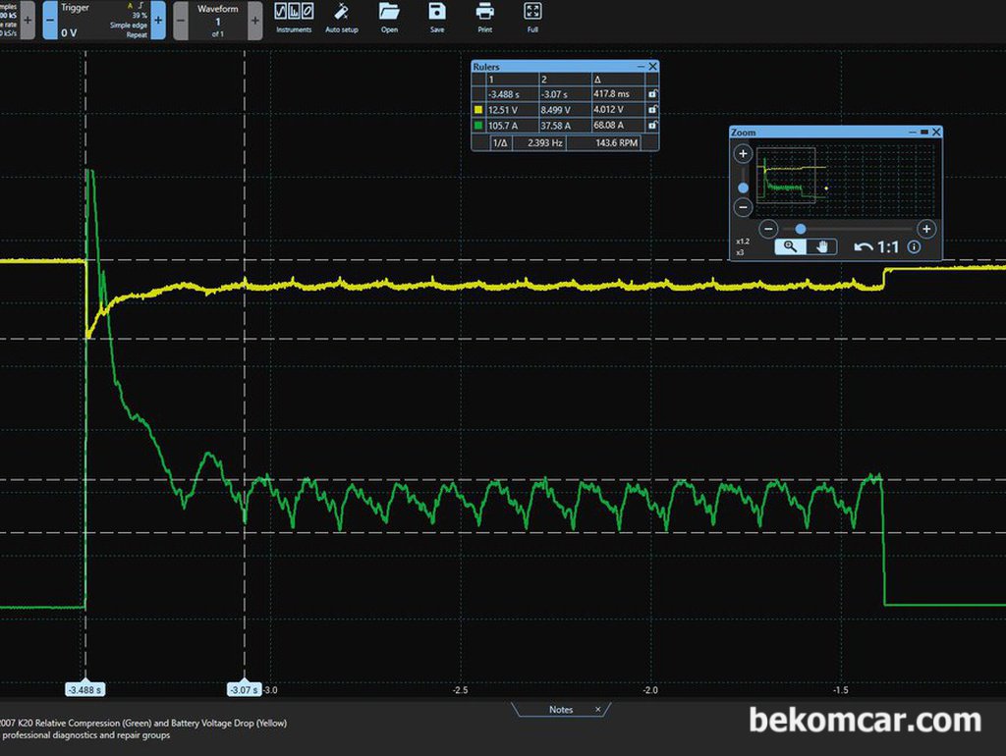Click the horizontal zoom slider handle
This screenshot has height=756, width=1006.
[800, 229]
